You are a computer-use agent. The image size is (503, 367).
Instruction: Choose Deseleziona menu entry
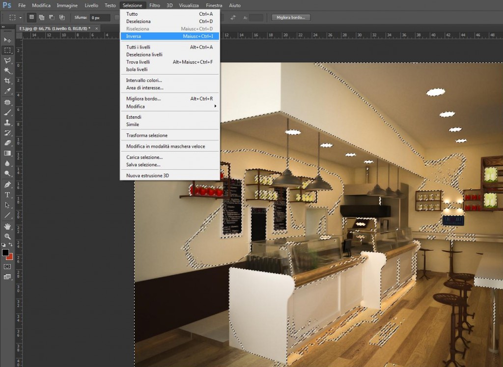point(170,22)
